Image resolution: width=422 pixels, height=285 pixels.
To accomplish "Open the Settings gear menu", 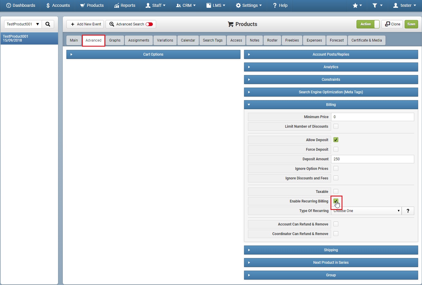I will point(249,5).
